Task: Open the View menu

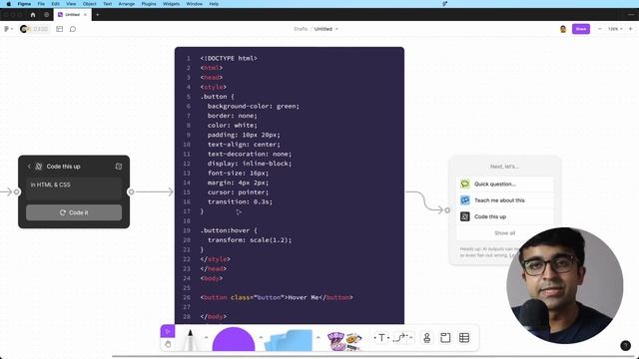Action: pos(71,4)
